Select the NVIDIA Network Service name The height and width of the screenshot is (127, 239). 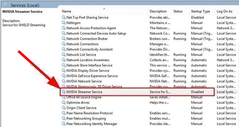click(x=84, y=81)
